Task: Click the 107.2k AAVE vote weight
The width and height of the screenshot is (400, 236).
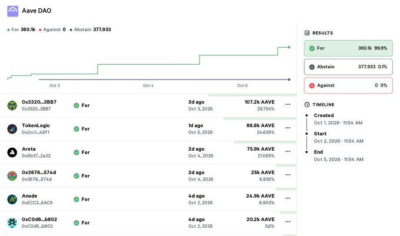Action: [x=259, y=102]
